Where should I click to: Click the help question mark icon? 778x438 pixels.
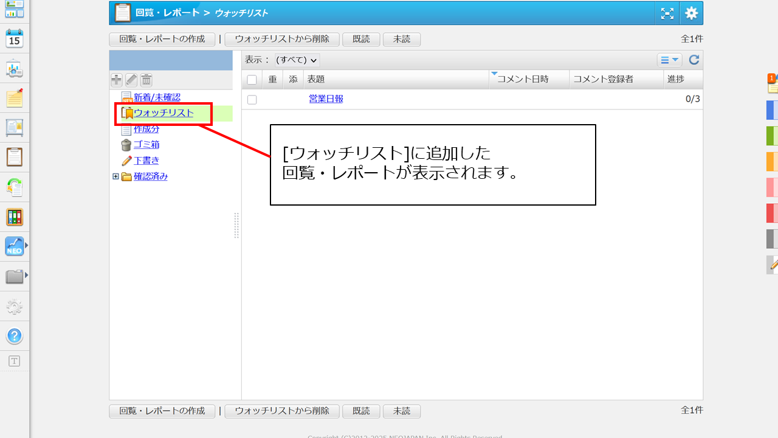pyautogui.click(x=15, y=336)
